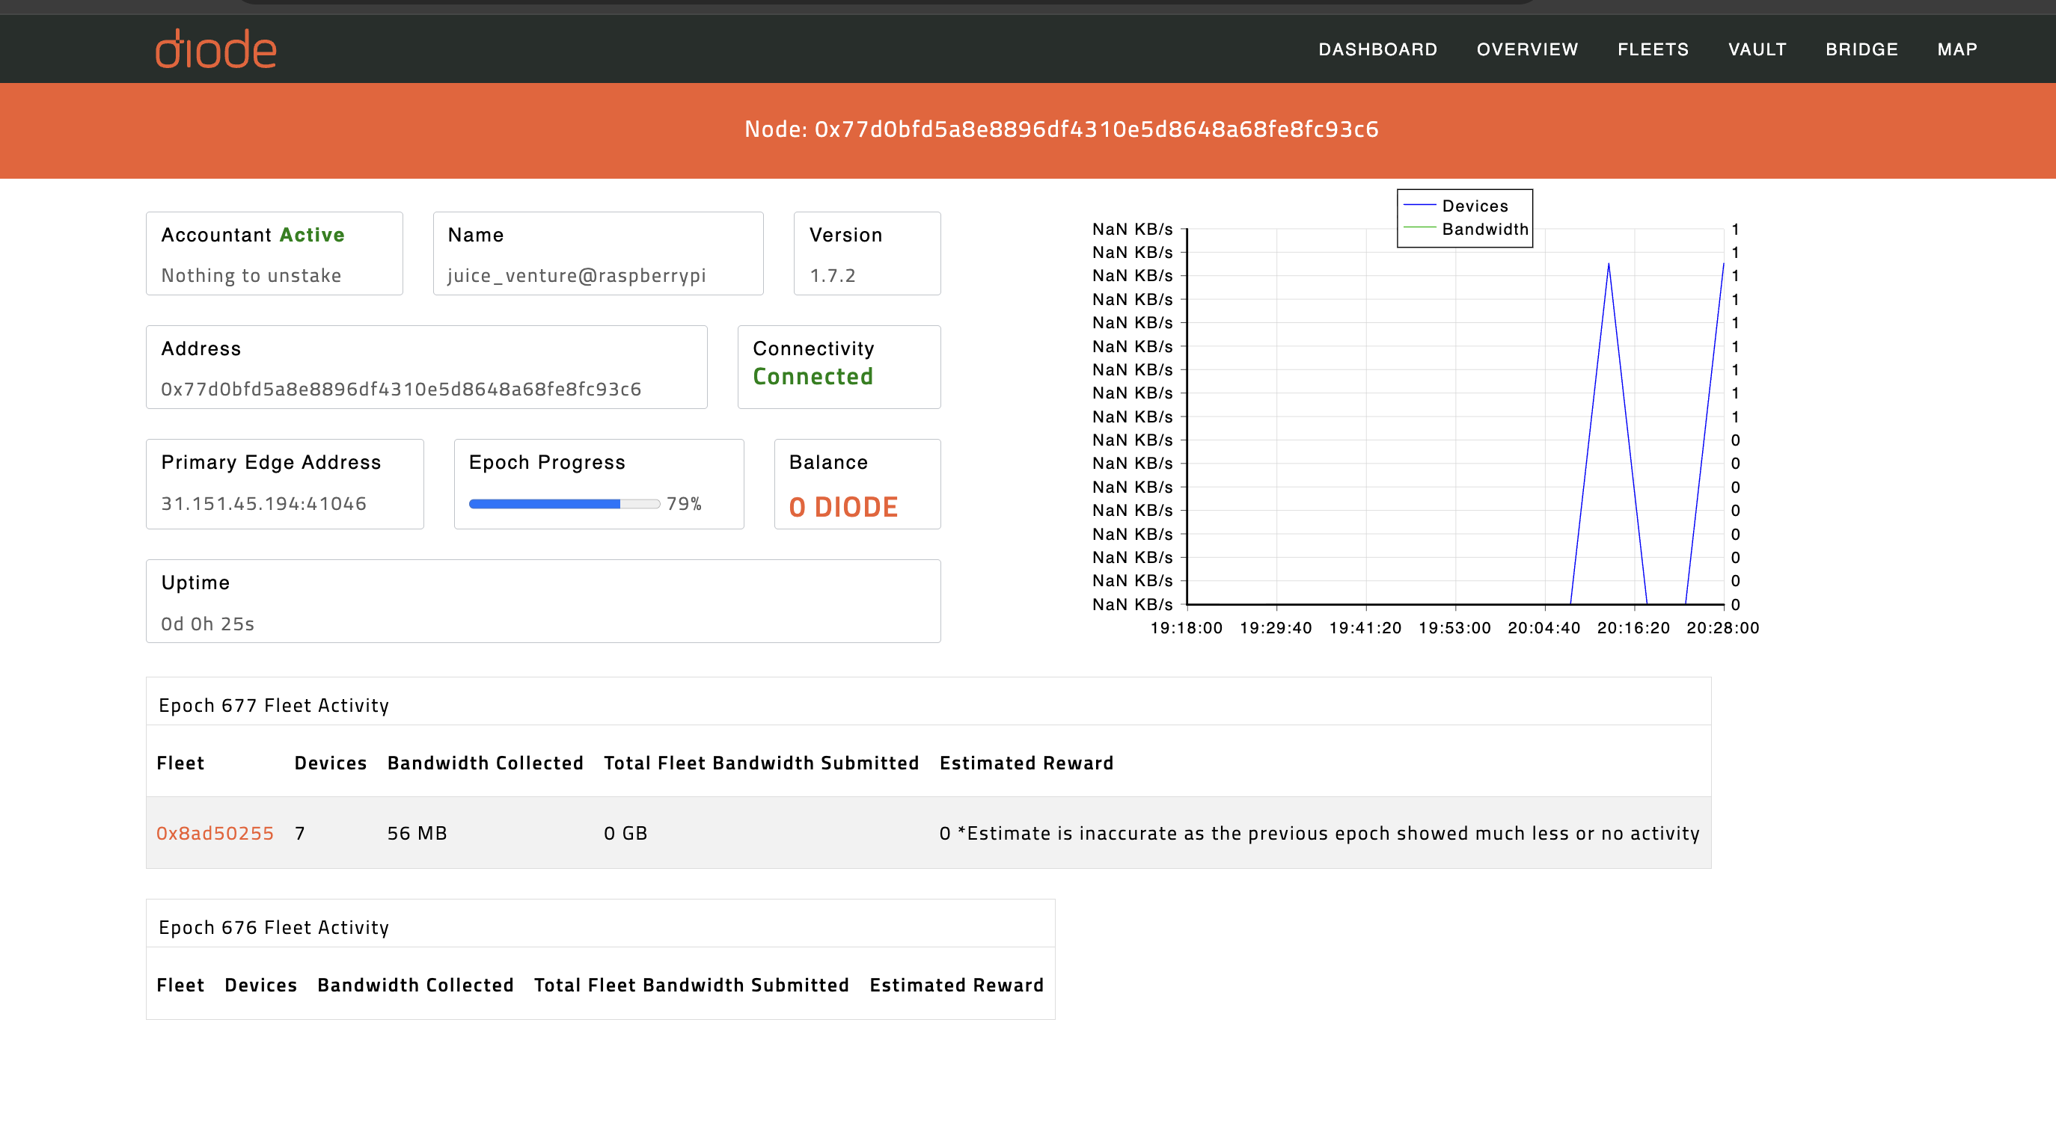Open the Dashboard nav item
Image resolution: width=2056 pixels, height=1147 pixels.
[1377, 49]
